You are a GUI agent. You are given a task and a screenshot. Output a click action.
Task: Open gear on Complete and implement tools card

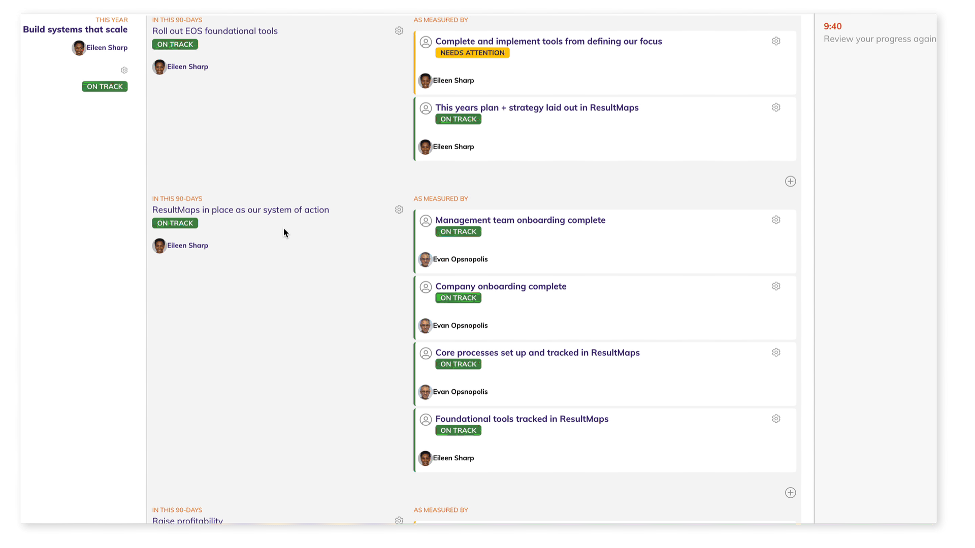[x=776, y=41]
